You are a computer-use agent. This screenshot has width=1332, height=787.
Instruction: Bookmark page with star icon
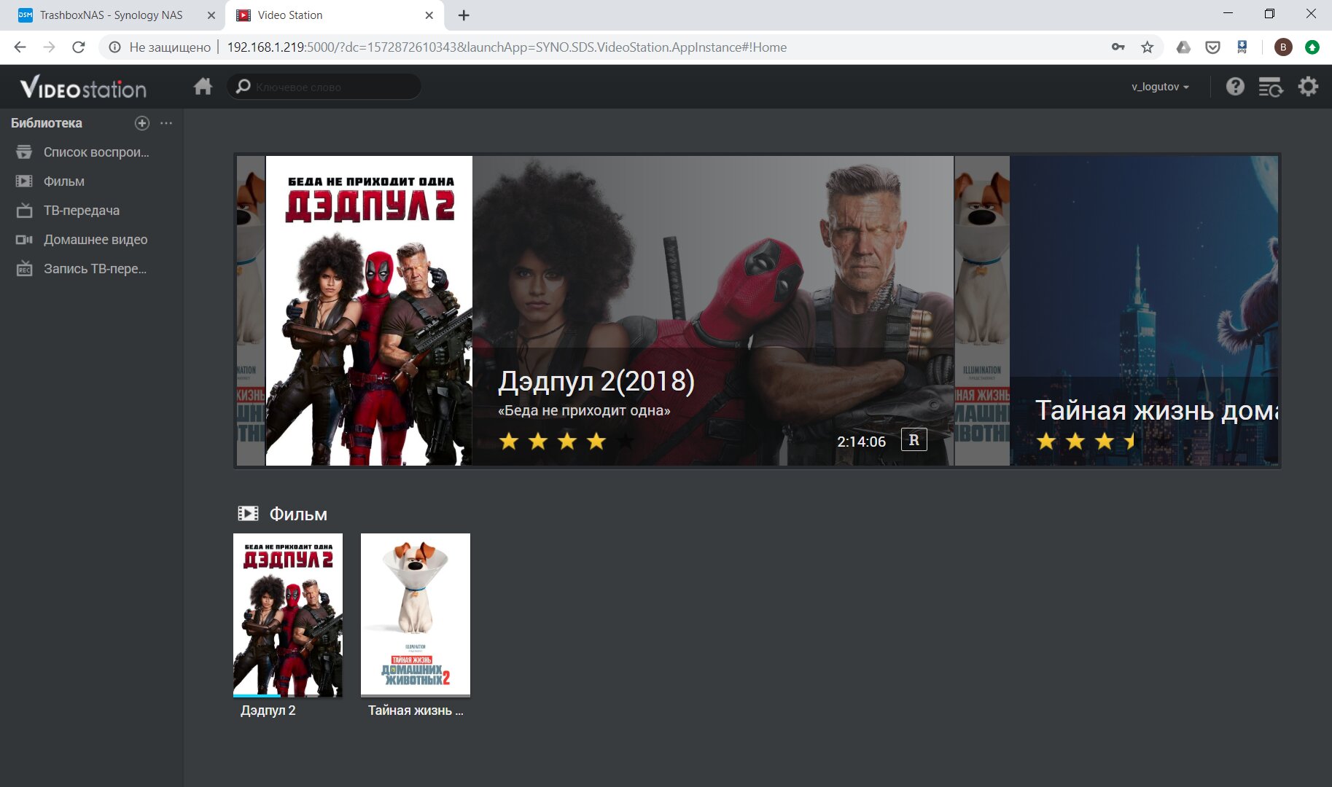point(1148,47)
